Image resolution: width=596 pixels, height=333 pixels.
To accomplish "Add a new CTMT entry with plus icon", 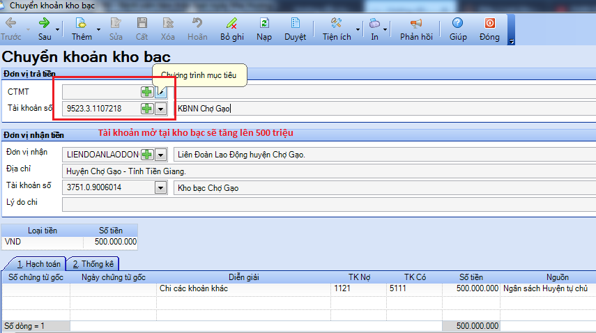I will pyautogui.click(x=146, y=91).
